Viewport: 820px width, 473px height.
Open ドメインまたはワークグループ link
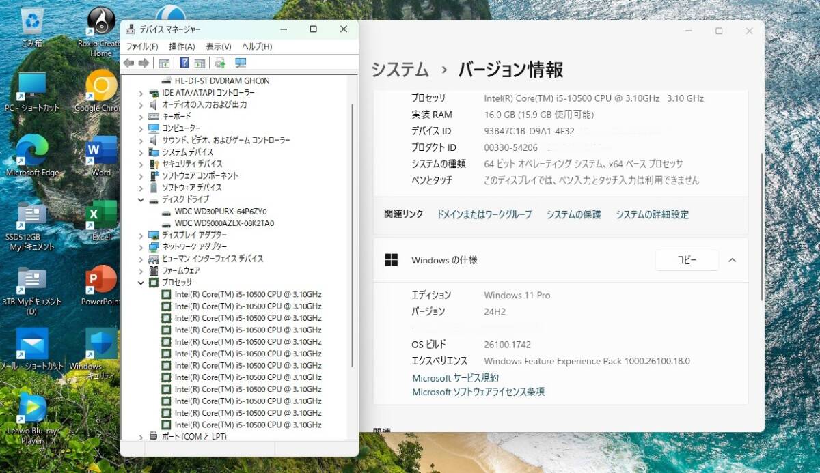click(484, 214)
